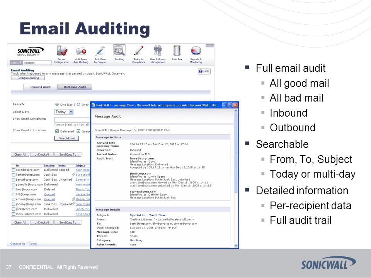371x278 pixels.
Task: Check the pdonolly@corp.com row checkbox
Action: click(14, 185)
